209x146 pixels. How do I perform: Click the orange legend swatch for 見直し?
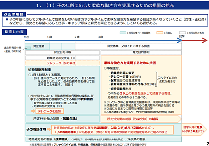coord(160,33)
